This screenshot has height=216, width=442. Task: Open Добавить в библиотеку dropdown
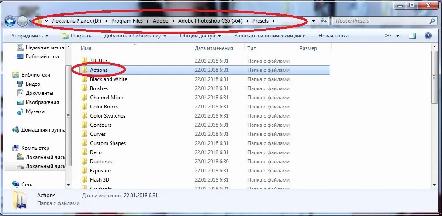pos(135,36)
